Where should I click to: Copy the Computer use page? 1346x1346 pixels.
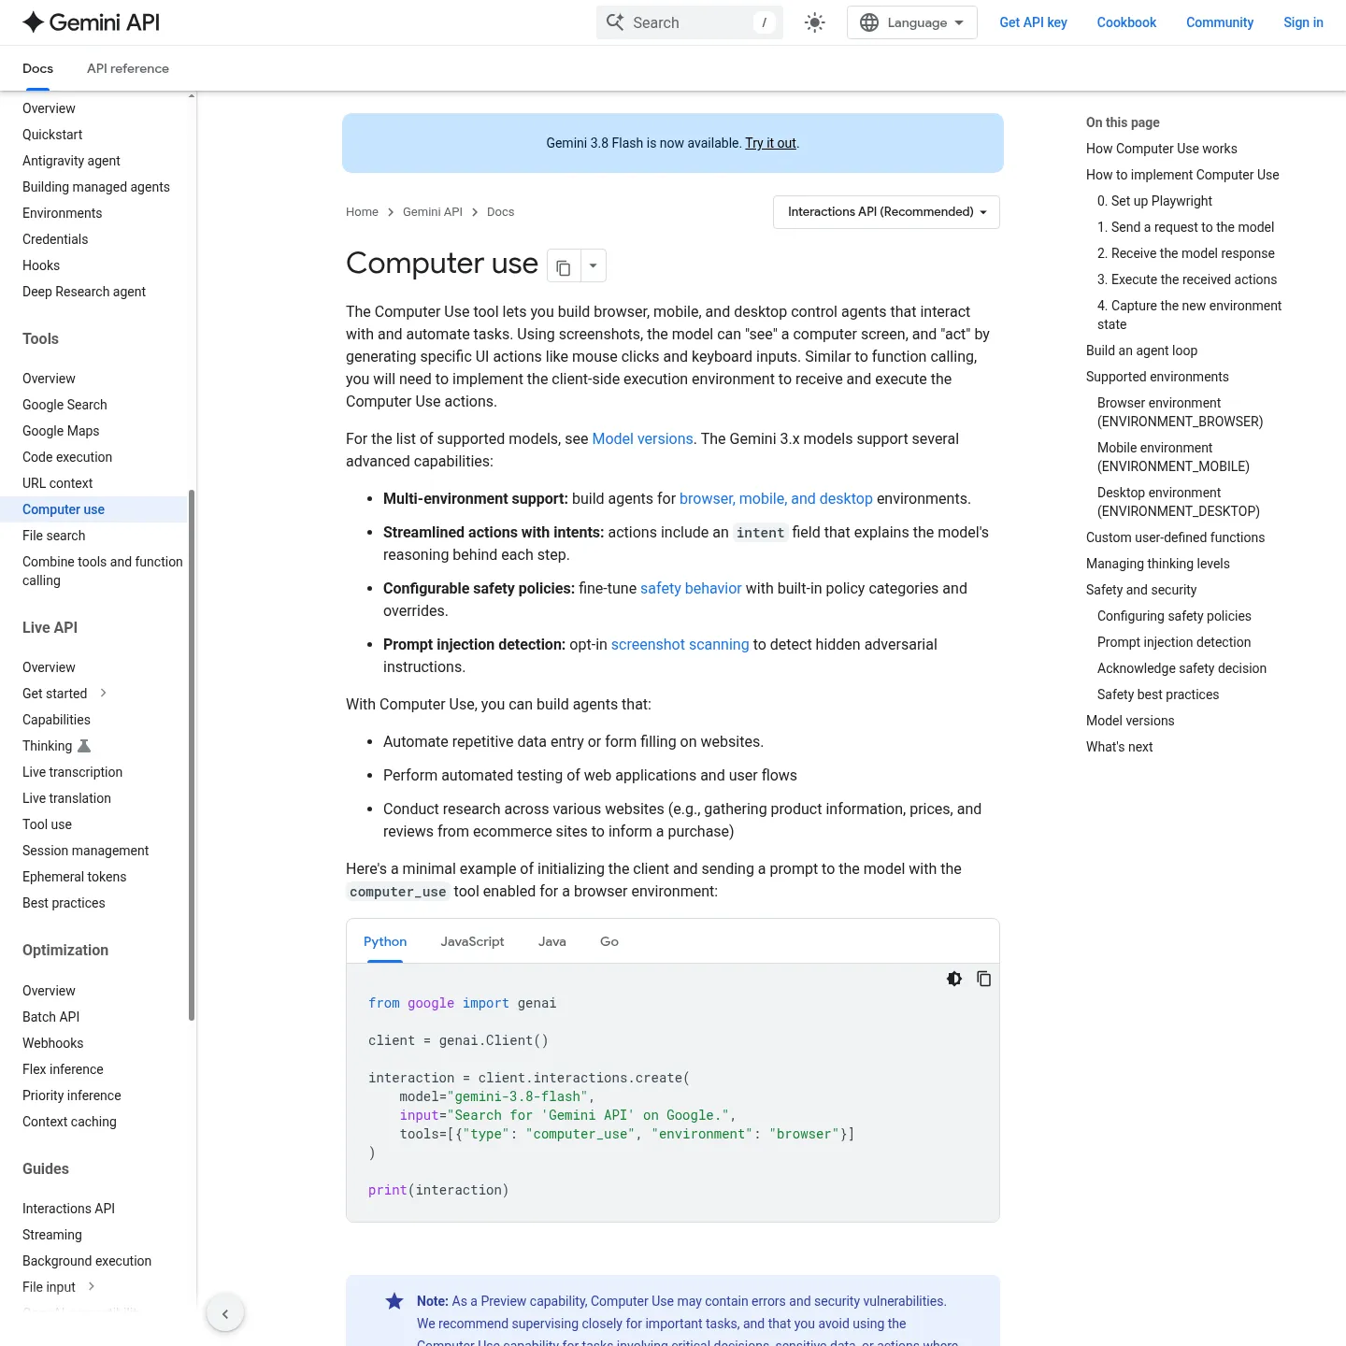564,266
